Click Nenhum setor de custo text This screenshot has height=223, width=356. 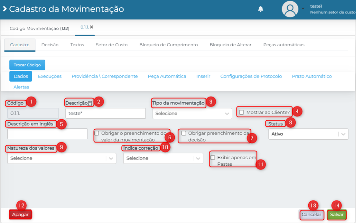[333, 12]
